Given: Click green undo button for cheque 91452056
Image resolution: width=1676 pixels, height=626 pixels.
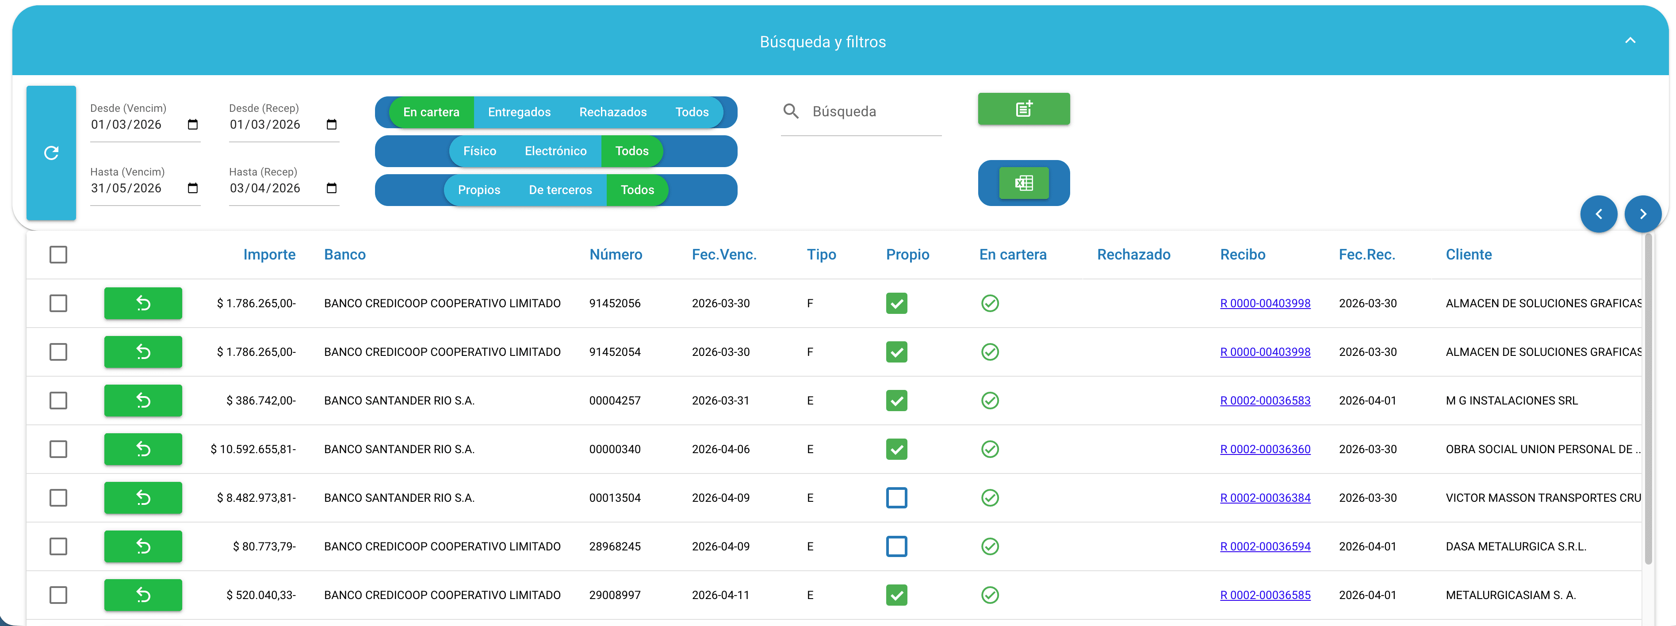Looking at the screenshot, I should tap(143, 303).
